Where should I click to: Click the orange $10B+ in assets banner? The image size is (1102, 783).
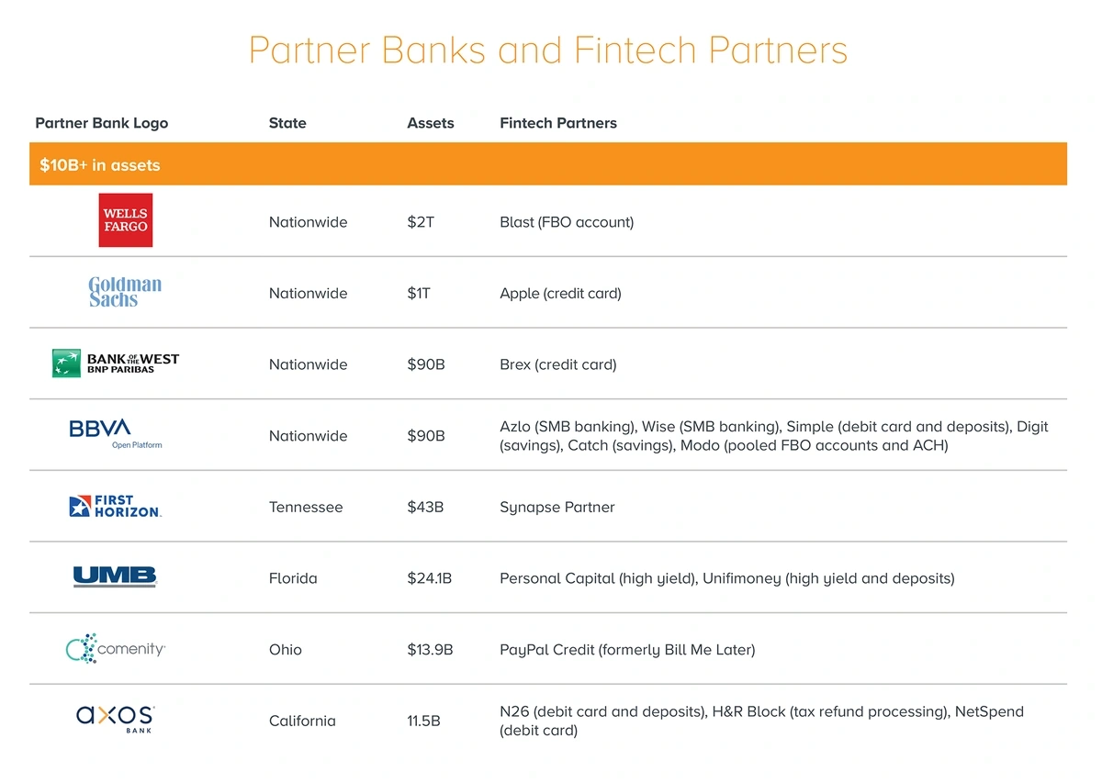(x=548, y=164)
